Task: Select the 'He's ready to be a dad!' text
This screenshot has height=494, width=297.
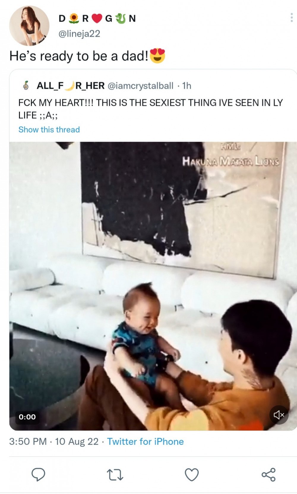Action: pyautogui.click(x=79, y=56)
